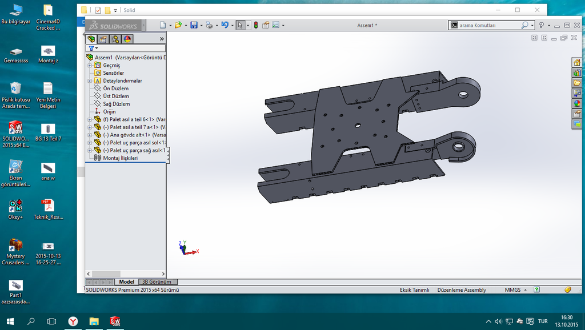Screen dimensions: 585x330
Task: Switch to the Model tab
Action: (x=126, y=282)
